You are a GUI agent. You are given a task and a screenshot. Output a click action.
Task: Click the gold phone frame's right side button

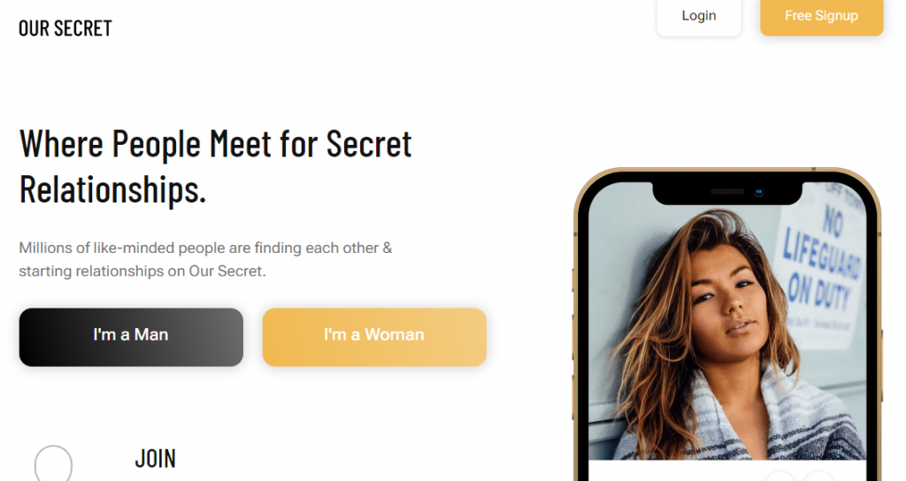(x=882, y=363)
